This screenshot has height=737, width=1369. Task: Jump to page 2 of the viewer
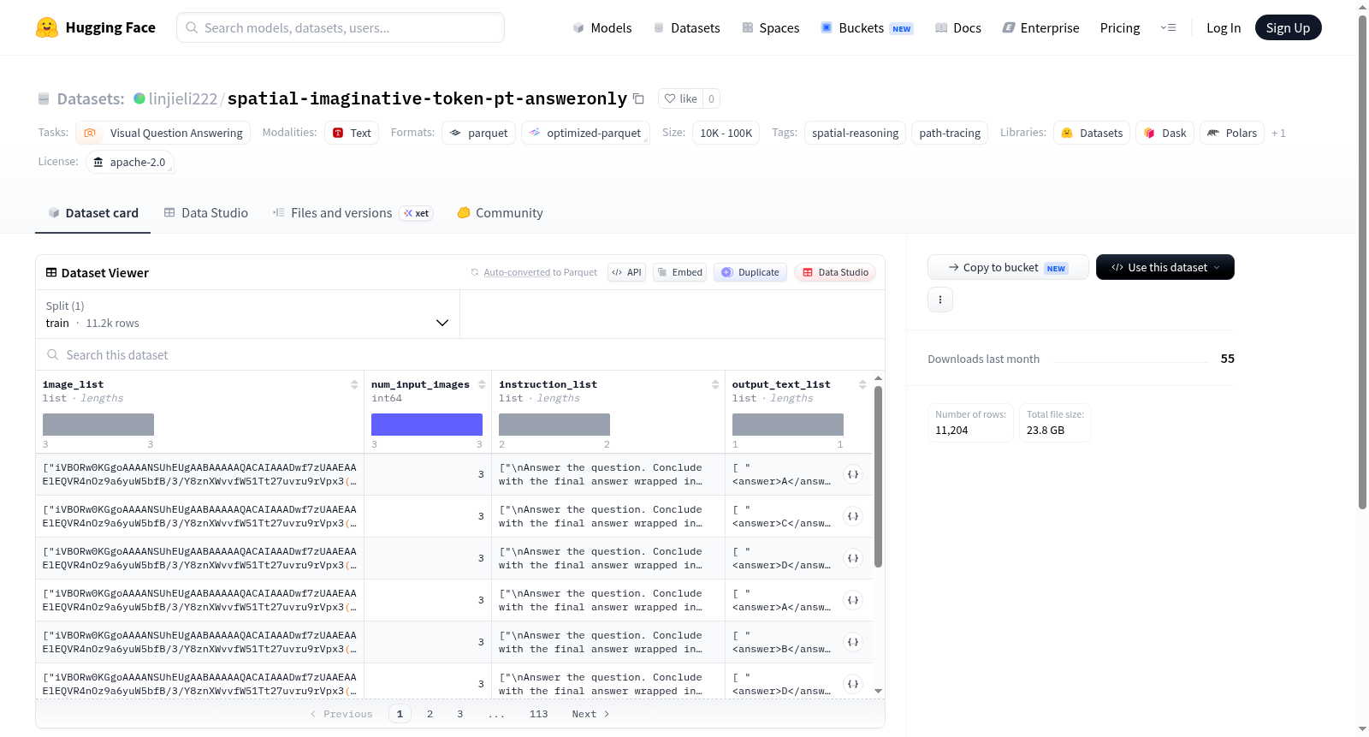(430, 714)
